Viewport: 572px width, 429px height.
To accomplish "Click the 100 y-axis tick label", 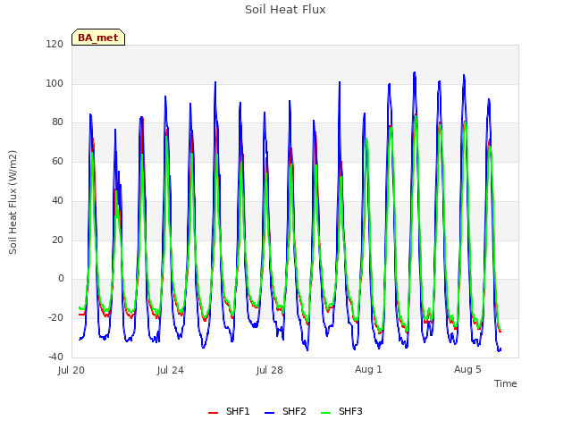I will click(55, 83).
